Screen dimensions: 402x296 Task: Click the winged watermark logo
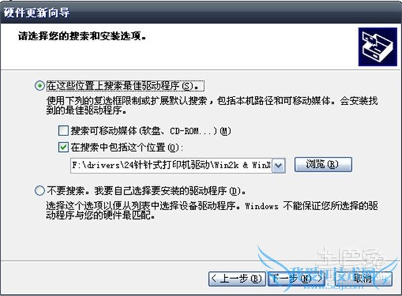[x=328, y=271]
